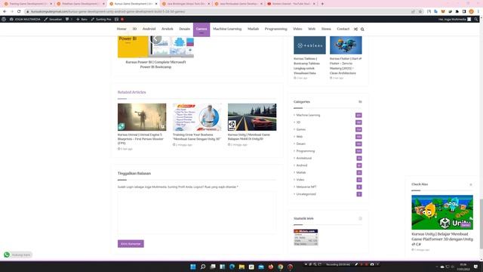Open the Android menu item

click(x=149, y=29)
